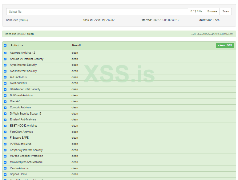Toggle the Avast Internet Security checkbox

click(x=5, y=71)
